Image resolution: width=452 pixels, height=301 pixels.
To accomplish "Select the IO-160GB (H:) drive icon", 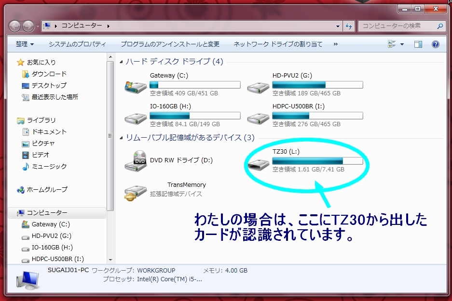I will coord(136,118).
